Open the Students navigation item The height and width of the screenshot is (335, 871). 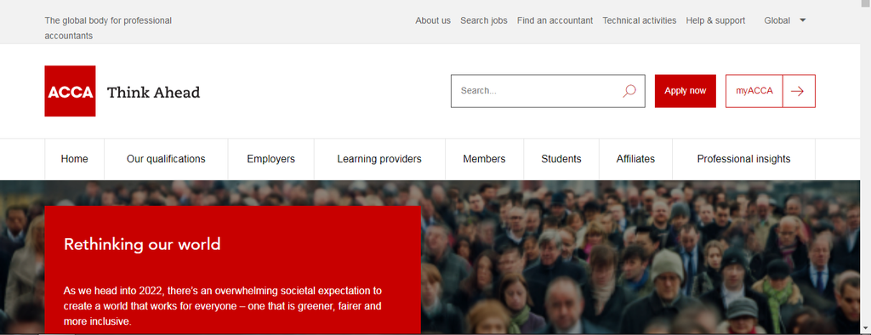coord(561,159)
